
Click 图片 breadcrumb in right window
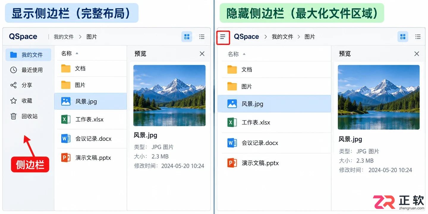[x=310, y=37]
